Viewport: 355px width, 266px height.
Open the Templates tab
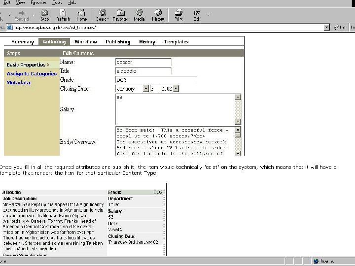(x=176, y=42)
